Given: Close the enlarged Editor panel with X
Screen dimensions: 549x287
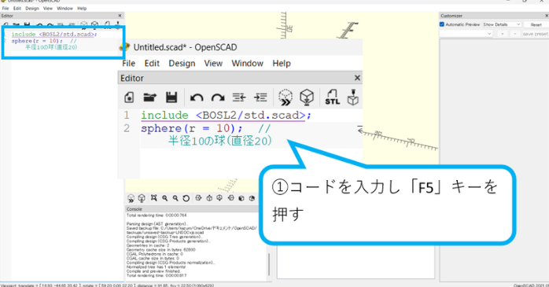Looking at the screenshot, I should pyautogui.click(x=357, y=78).
